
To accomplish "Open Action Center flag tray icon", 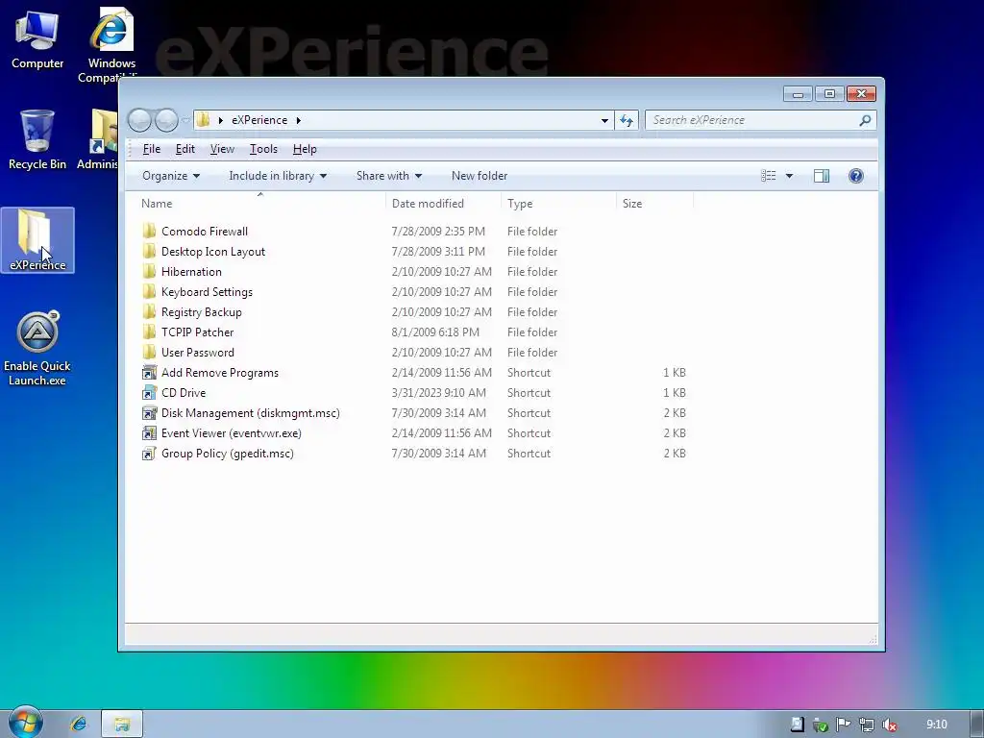I will (x=843, y=725).
